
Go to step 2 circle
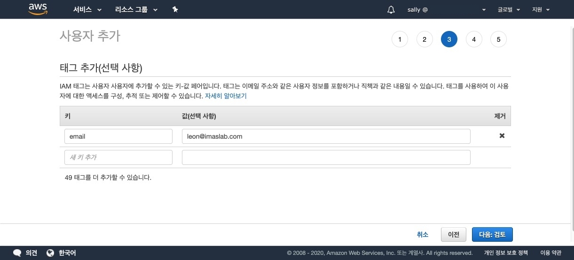pos(425,39)
